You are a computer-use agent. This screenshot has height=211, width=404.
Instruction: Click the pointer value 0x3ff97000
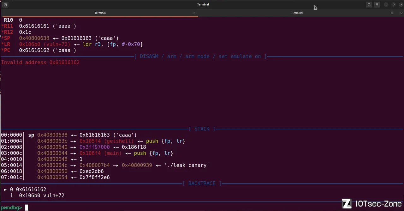tap(95, 147)
